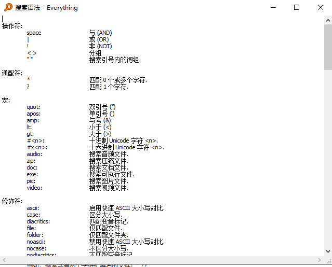
Task: Click the video: macro
Action: coord(34,188)
